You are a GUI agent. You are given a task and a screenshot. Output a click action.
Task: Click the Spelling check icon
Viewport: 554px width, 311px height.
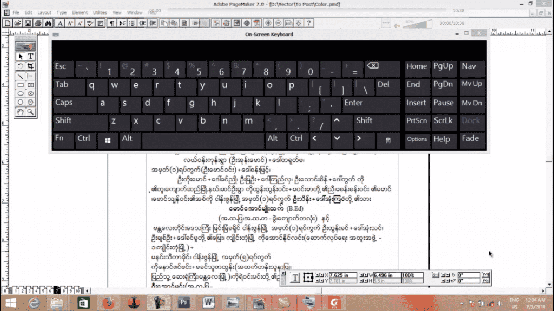pos(90,23)
